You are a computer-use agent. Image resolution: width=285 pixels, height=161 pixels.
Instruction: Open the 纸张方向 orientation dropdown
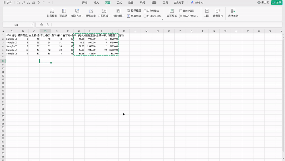[x=77, y=16]
